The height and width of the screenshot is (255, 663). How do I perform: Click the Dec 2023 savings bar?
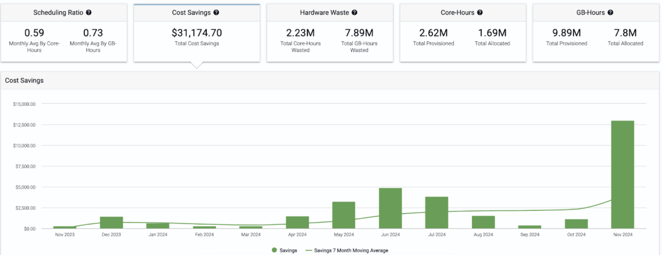tap(111, 223)
